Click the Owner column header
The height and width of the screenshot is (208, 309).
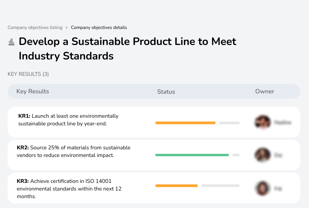click(265, 91)
